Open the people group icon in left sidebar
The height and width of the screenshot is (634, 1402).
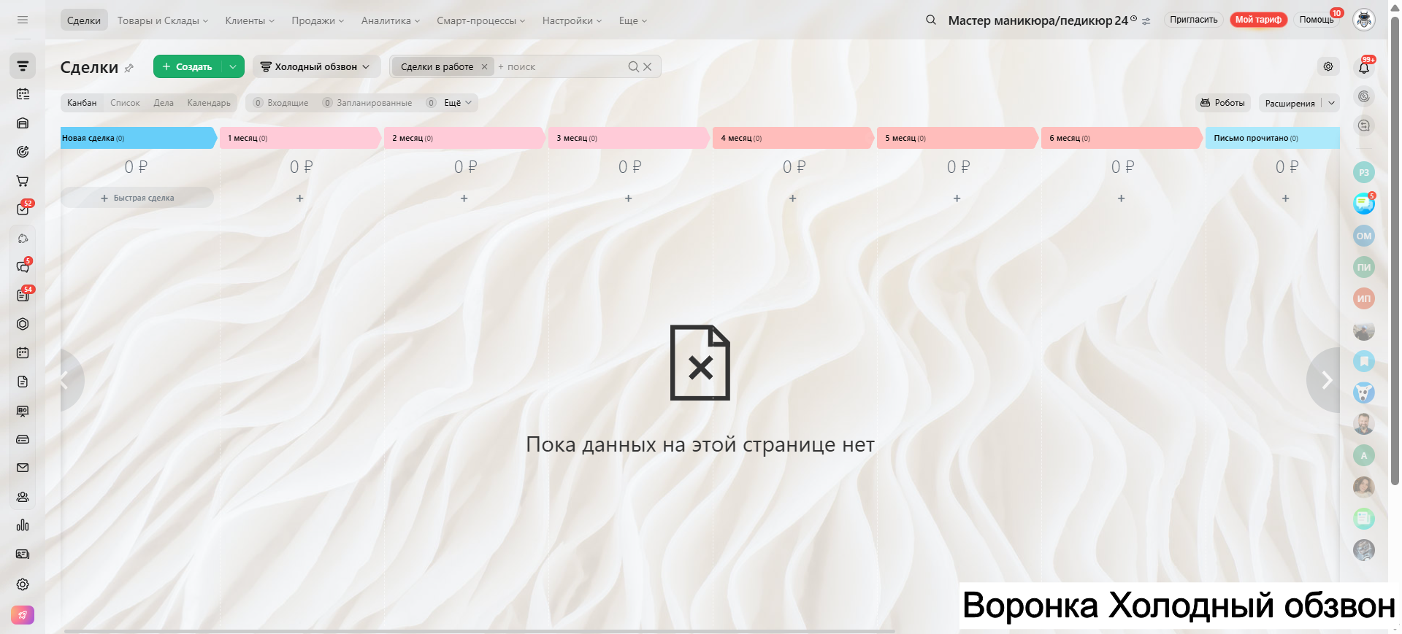tap(23, 497)
